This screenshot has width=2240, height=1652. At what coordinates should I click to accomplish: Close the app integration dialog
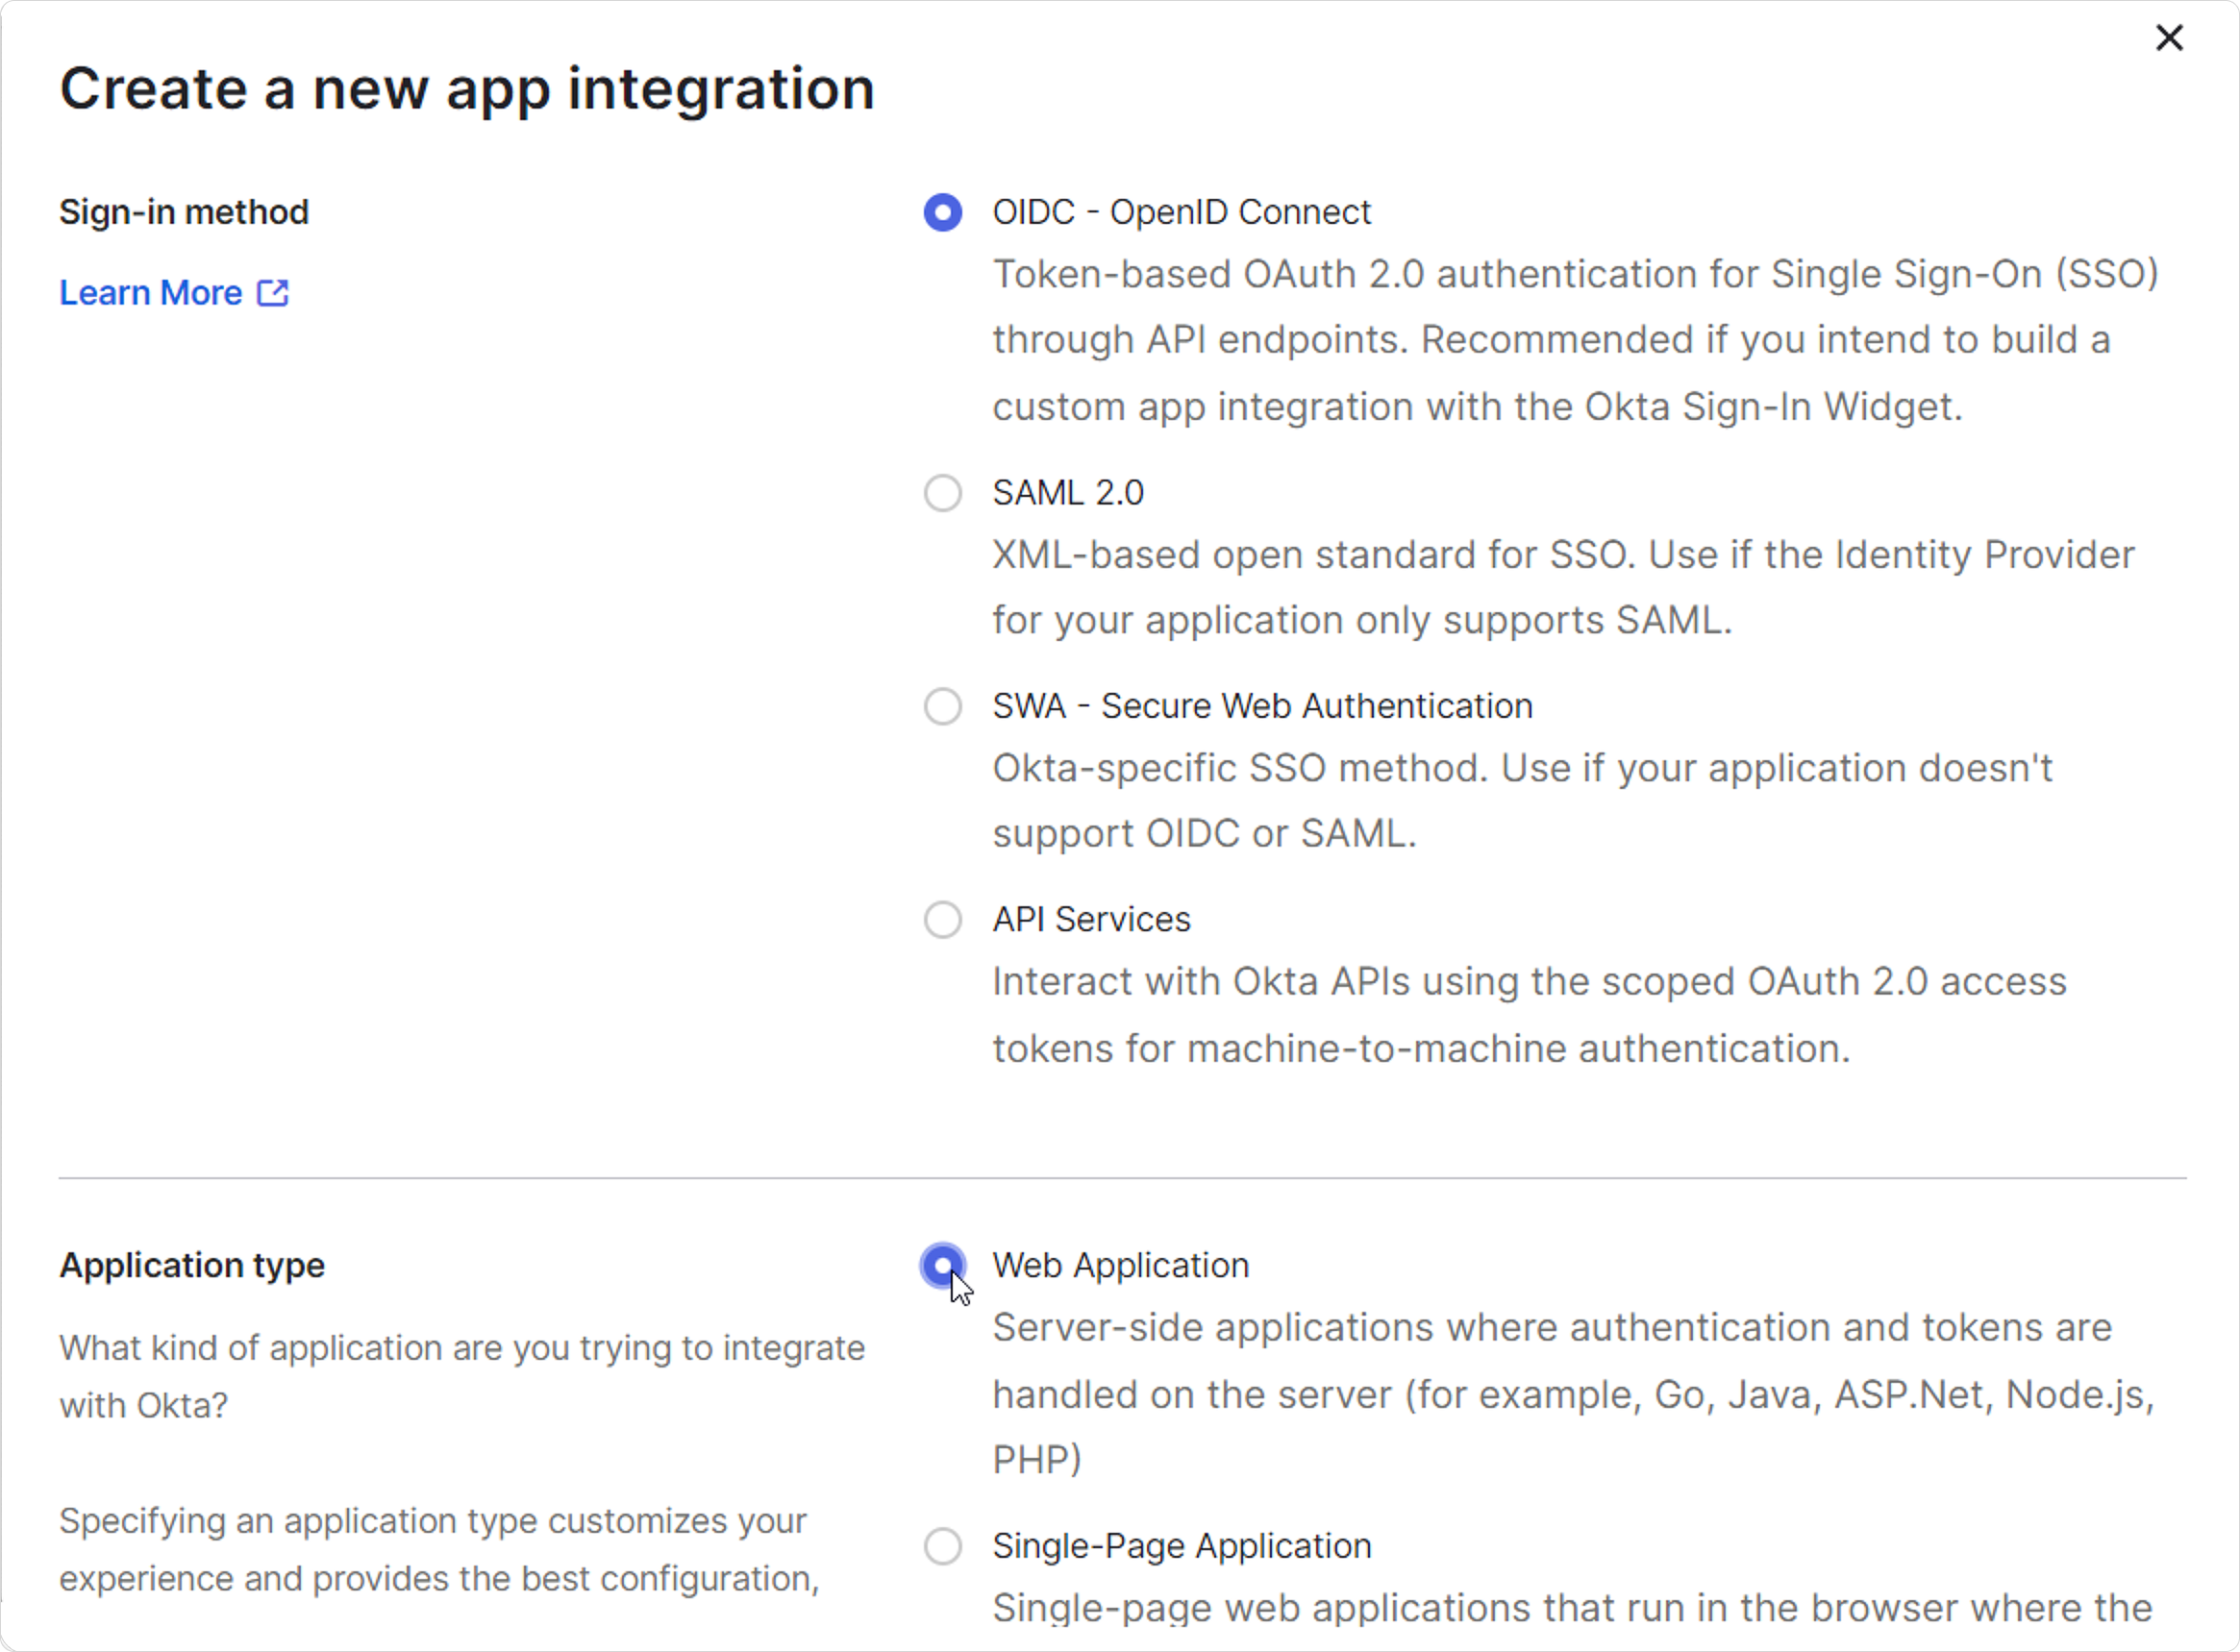click(x=2169, y=38)
